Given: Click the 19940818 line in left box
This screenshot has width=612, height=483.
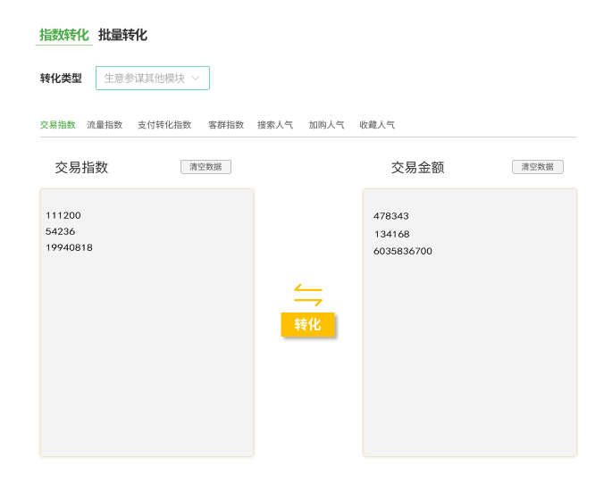Looking at the screenshot, I should 69,248.
